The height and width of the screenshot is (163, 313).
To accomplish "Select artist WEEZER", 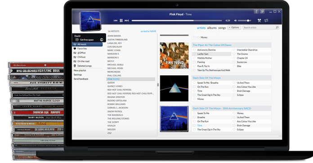I will (112, 129).
